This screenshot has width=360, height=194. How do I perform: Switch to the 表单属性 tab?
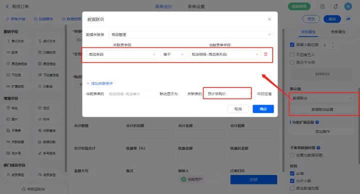pos(338,32)
